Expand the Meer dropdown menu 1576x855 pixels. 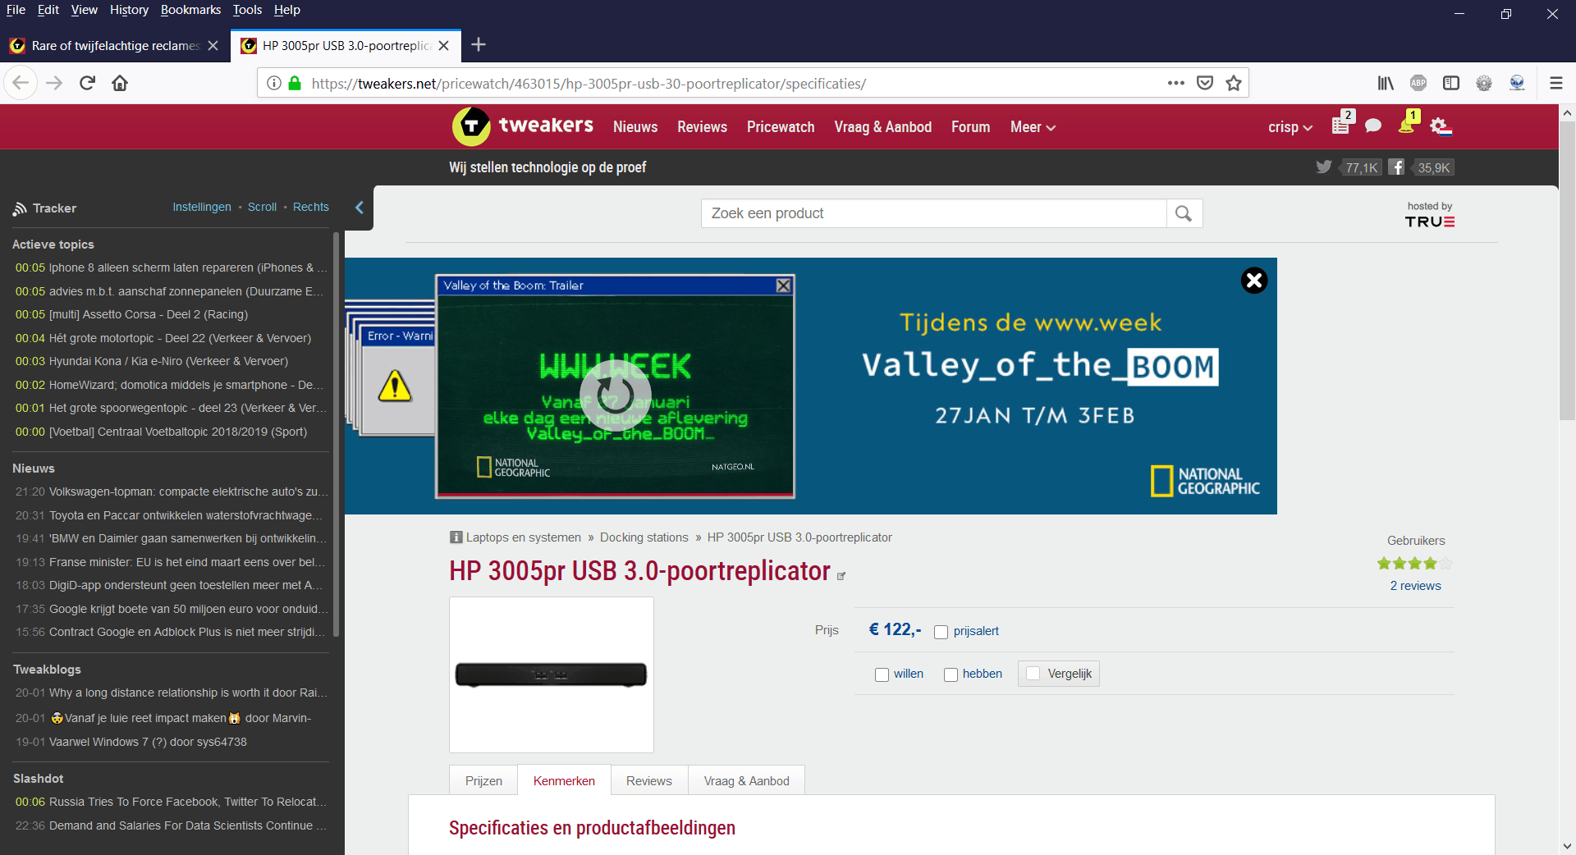click(1033, 127)
